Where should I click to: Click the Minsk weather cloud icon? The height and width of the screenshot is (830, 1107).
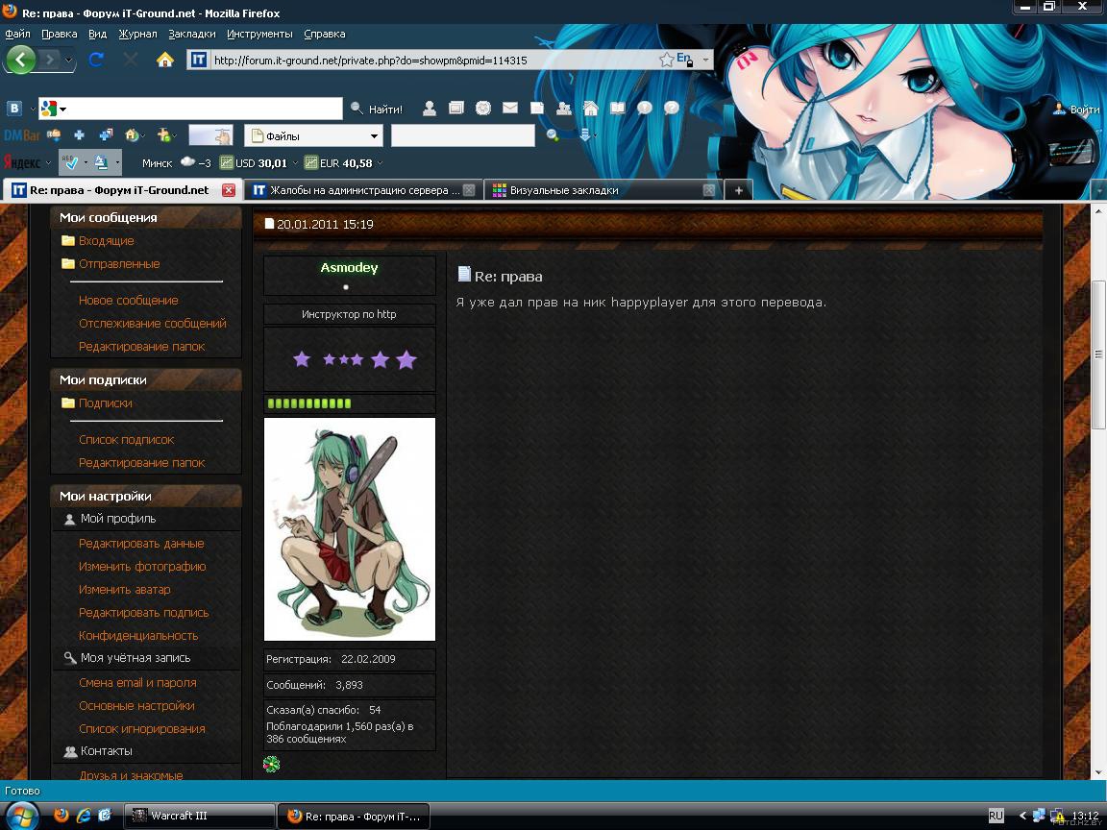(x=187, y=161)
